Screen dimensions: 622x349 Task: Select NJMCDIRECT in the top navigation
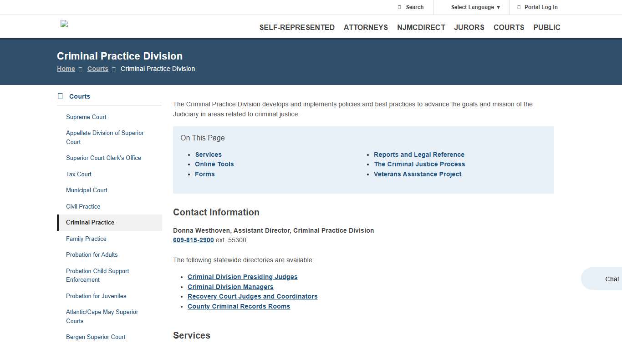(x=421, y=27)
